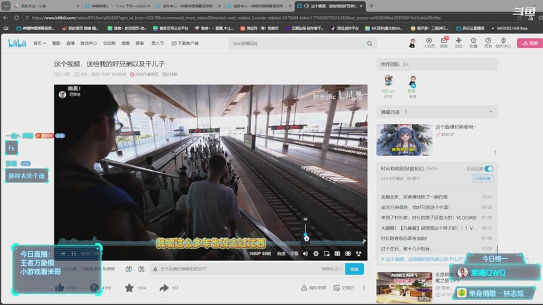Toggle the 自动连播 autoplay switch
The image size is (543, 305).
coord(489,169)
